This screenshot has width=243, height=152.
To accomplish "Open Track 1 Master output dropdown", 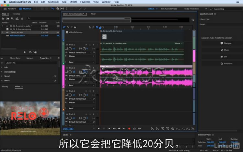I will tap(82, 56).
